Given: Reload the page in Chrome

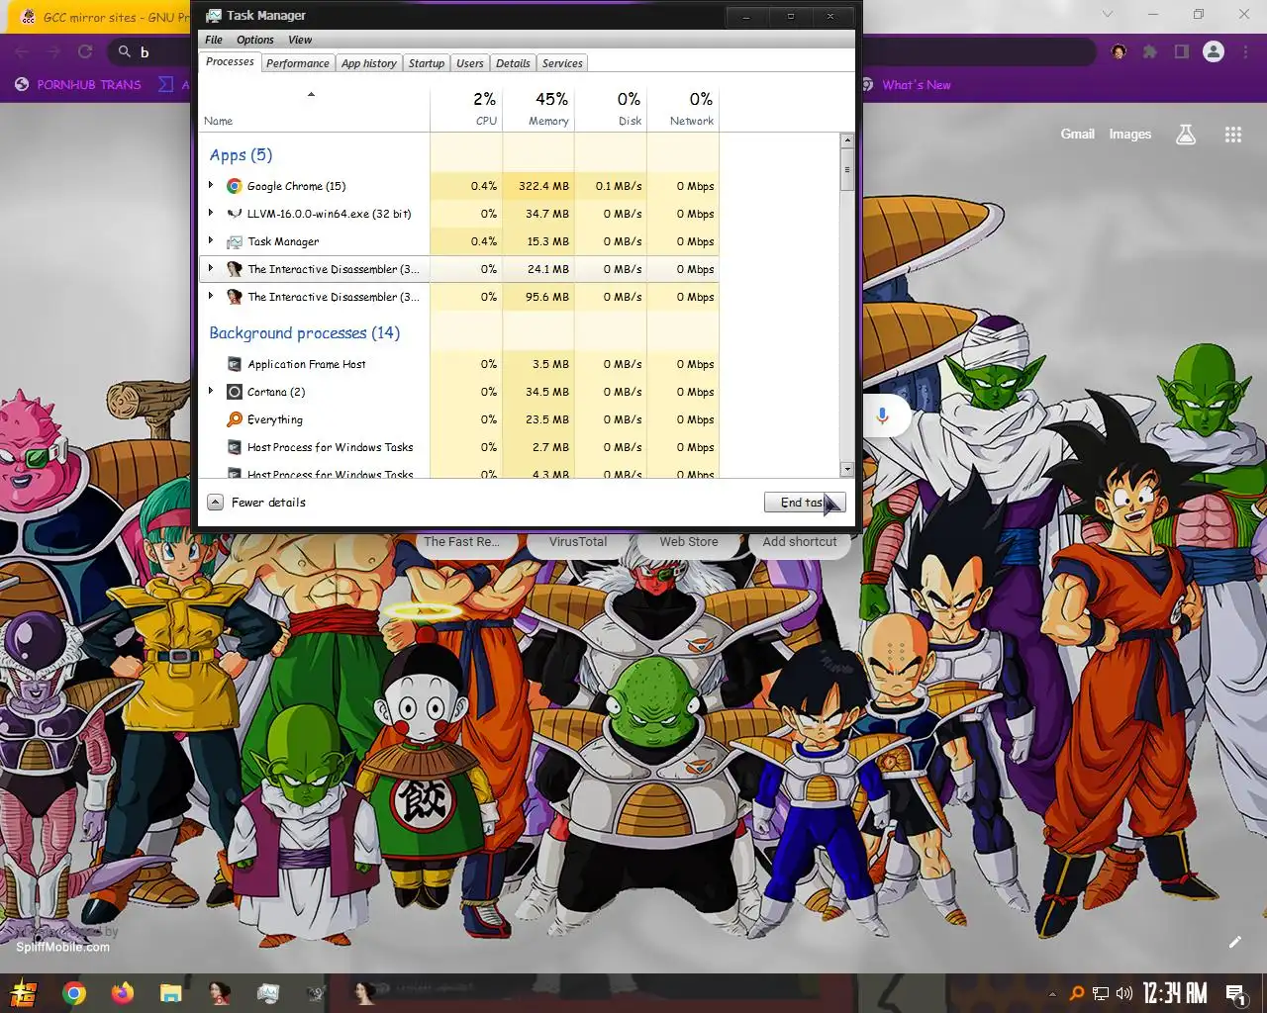Looking at the screenshot, I should (85, 51).
